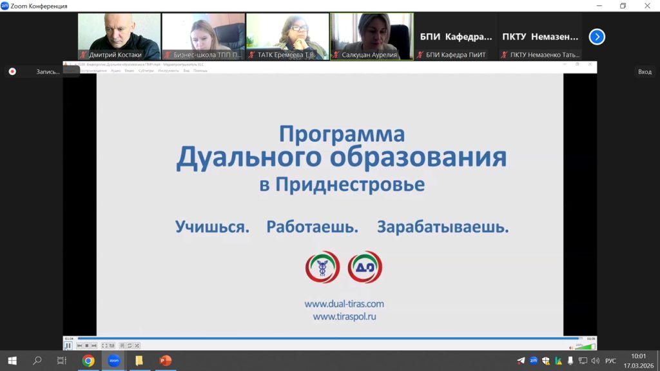Pause the VLC video playback
Viewport: 660px width, 371px height.
point(68,346)
